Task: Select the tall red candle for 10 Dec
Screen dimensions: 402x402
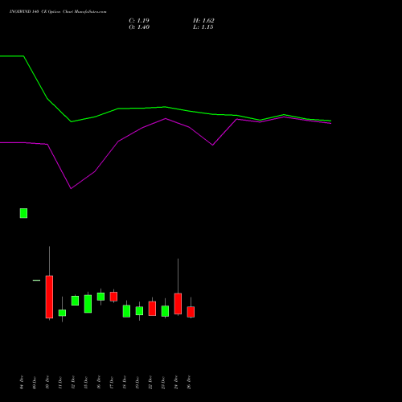Action: [49, 297]
